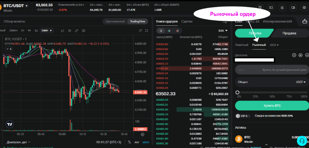The image size is (309, 148).
Task: Switch chart to Оригинальный mode
Action: (x=115, y=21)
